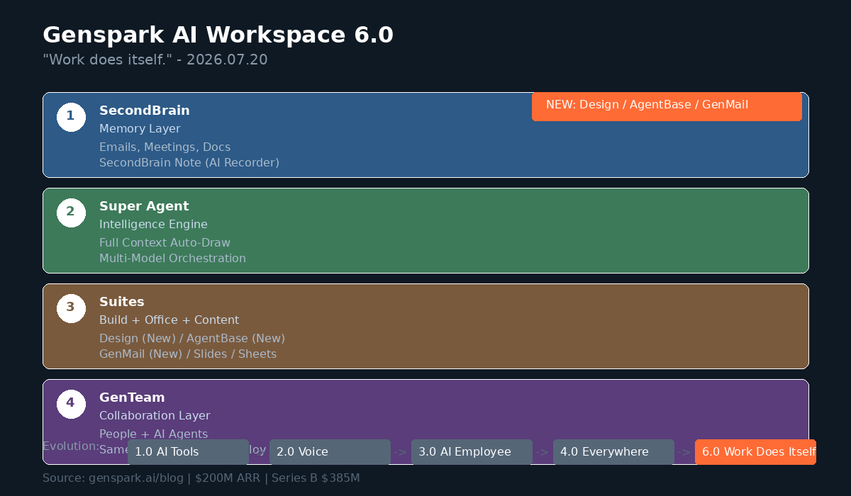Click the Genspark AI Workspace 6.0 title
The width and height of the screenshot is (851, 496).
coord(218,35)
